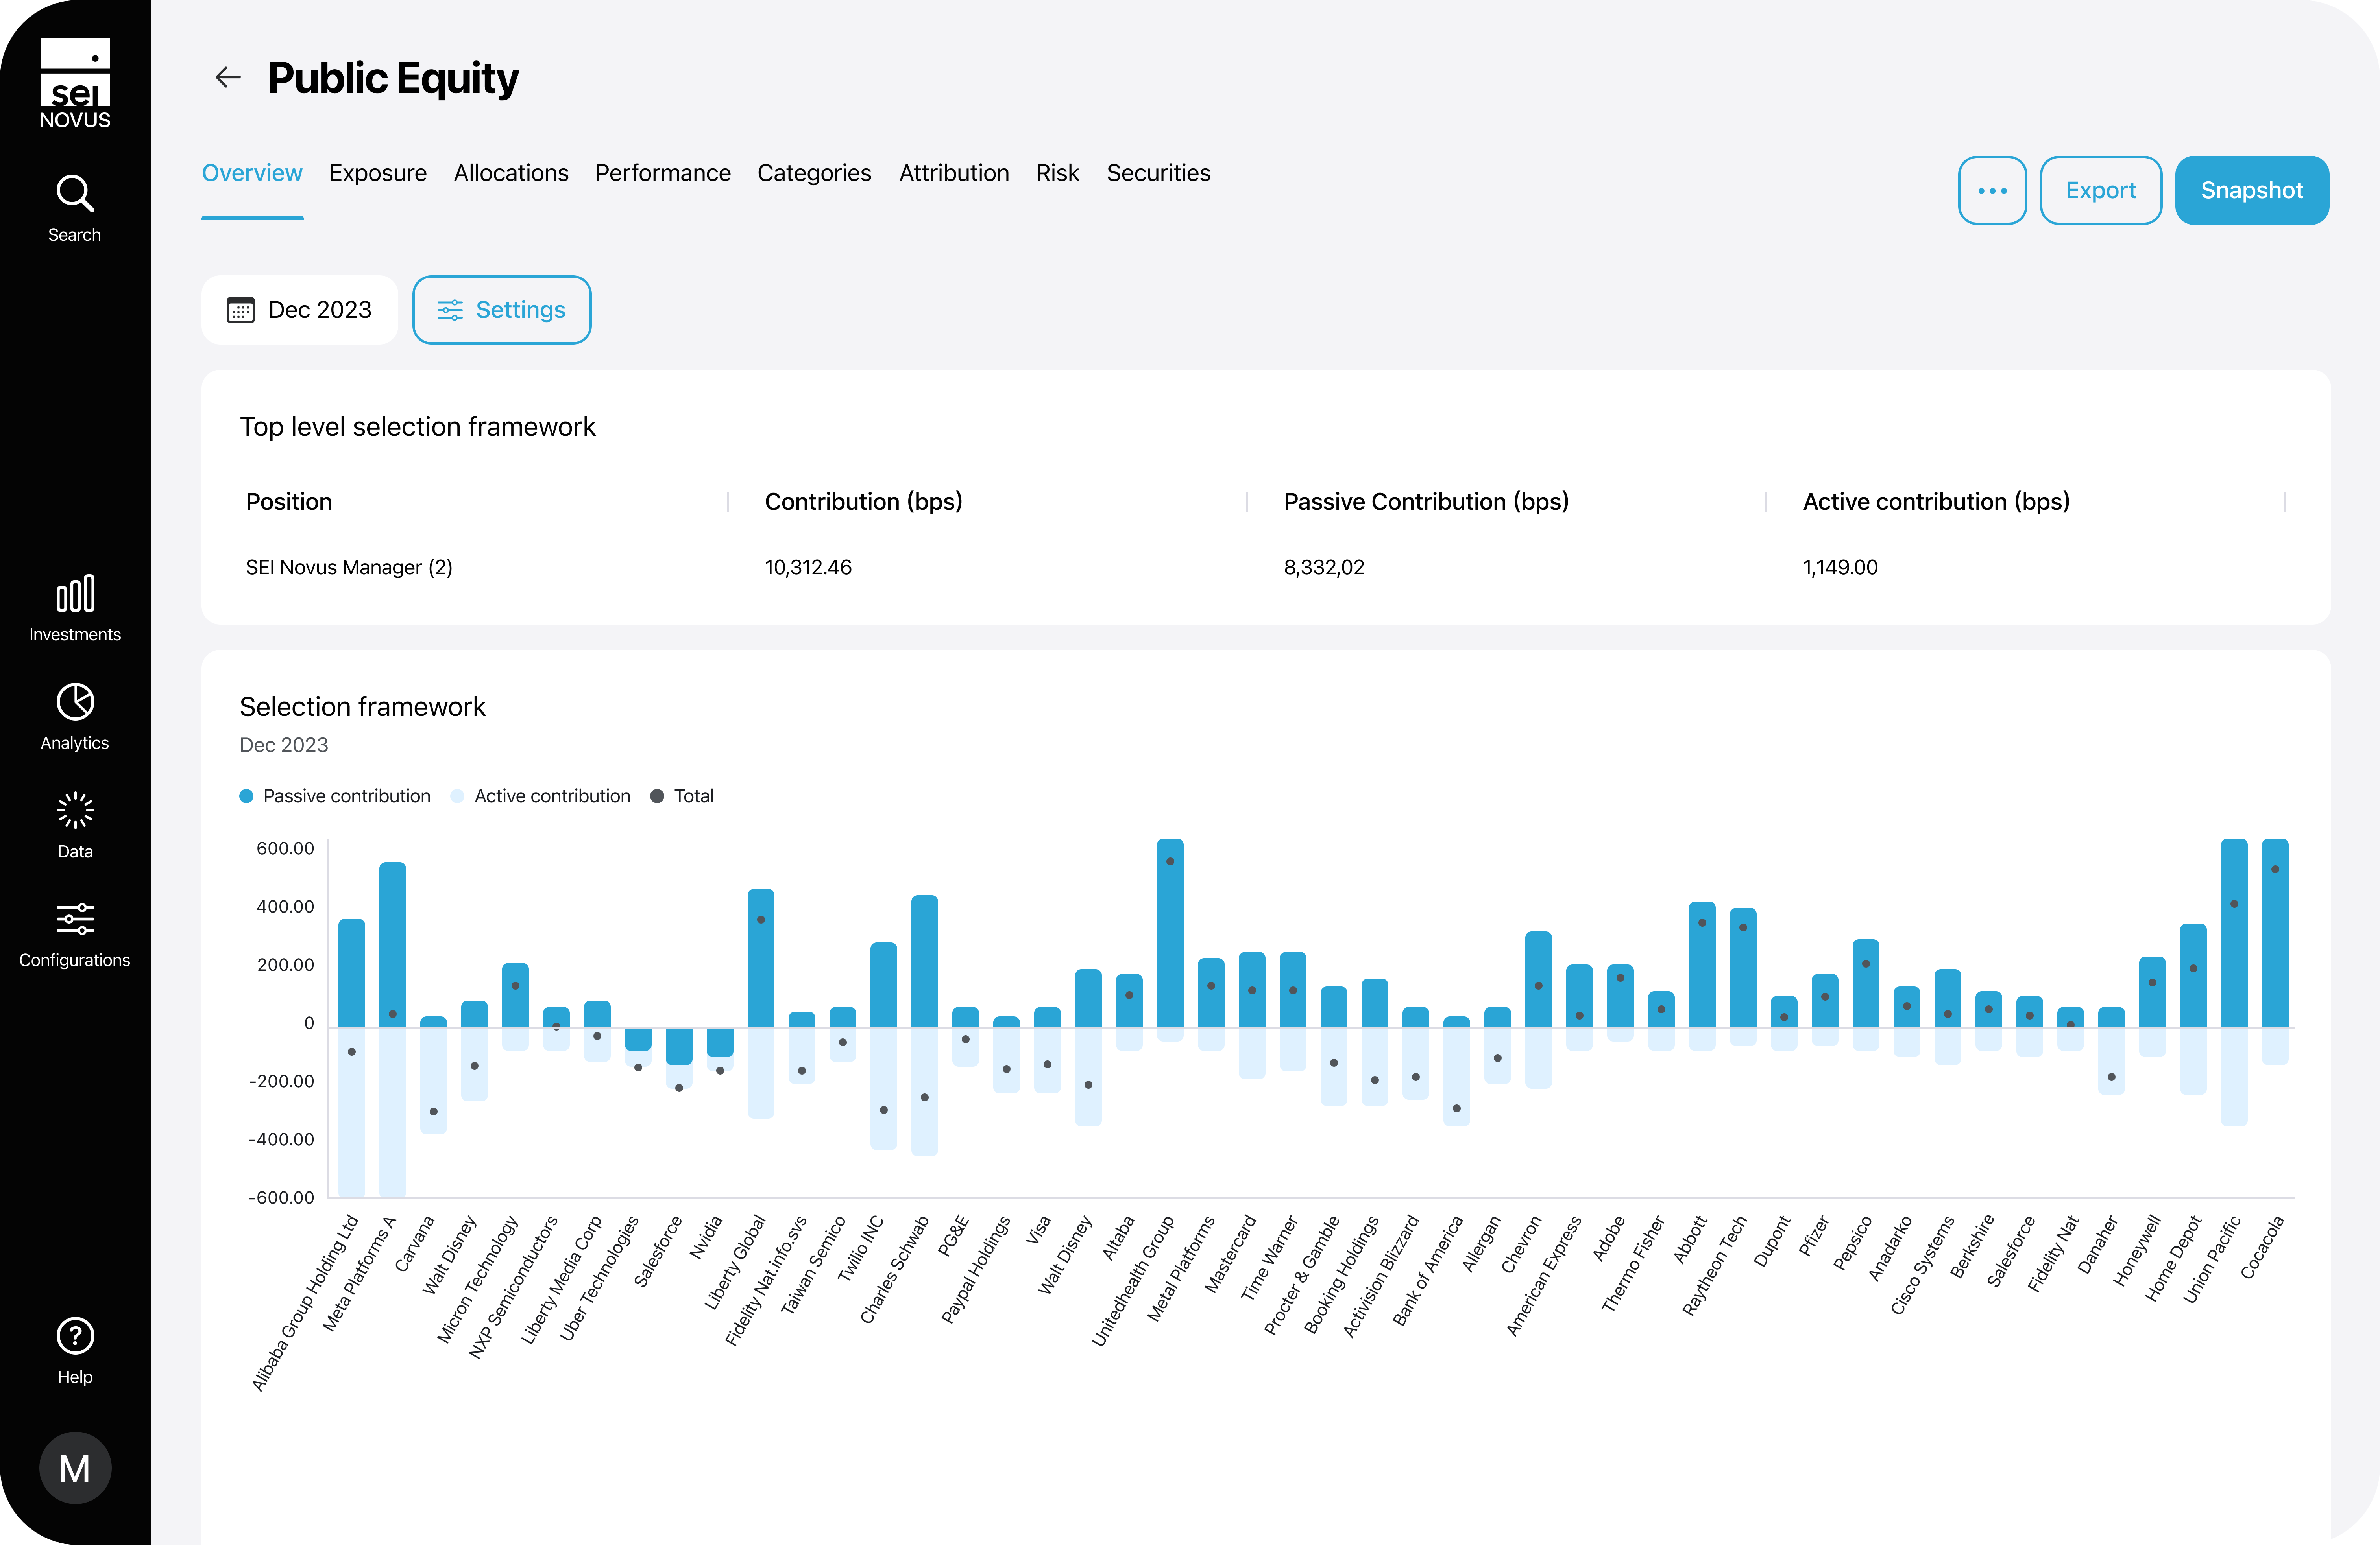Click the Cocacola bar in chart
Viewport: 2380px width, 1545px height.
(x=2275, y=933)
